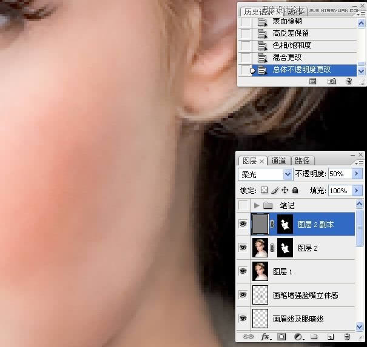367x347 pixels.
Task: Switch to the 通道 tab
Action: click(x=279, y=161)
